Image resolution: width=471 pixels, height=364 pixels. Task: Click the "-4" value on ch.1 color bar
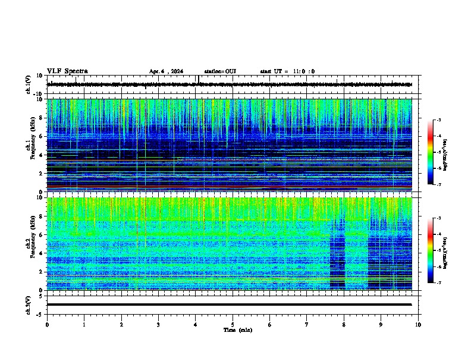pyautogui.click(x=438, y=136)
